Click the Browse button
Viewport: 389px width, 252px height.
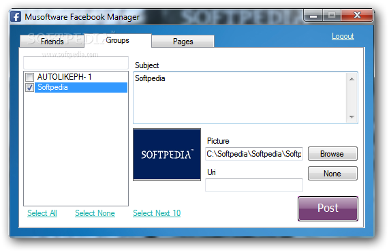coord(332,154)
